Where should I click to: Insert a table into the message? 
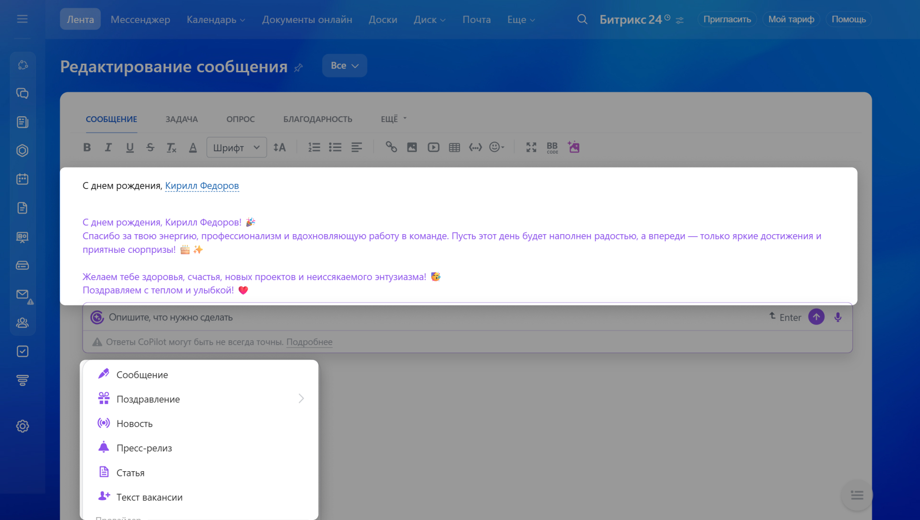coord(454,147)
